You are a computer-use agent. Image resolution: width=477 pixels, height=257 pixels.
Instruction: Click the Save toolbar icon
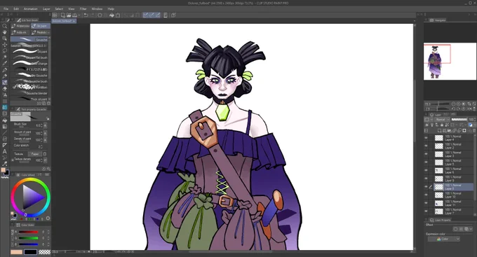tap(74, 15)
